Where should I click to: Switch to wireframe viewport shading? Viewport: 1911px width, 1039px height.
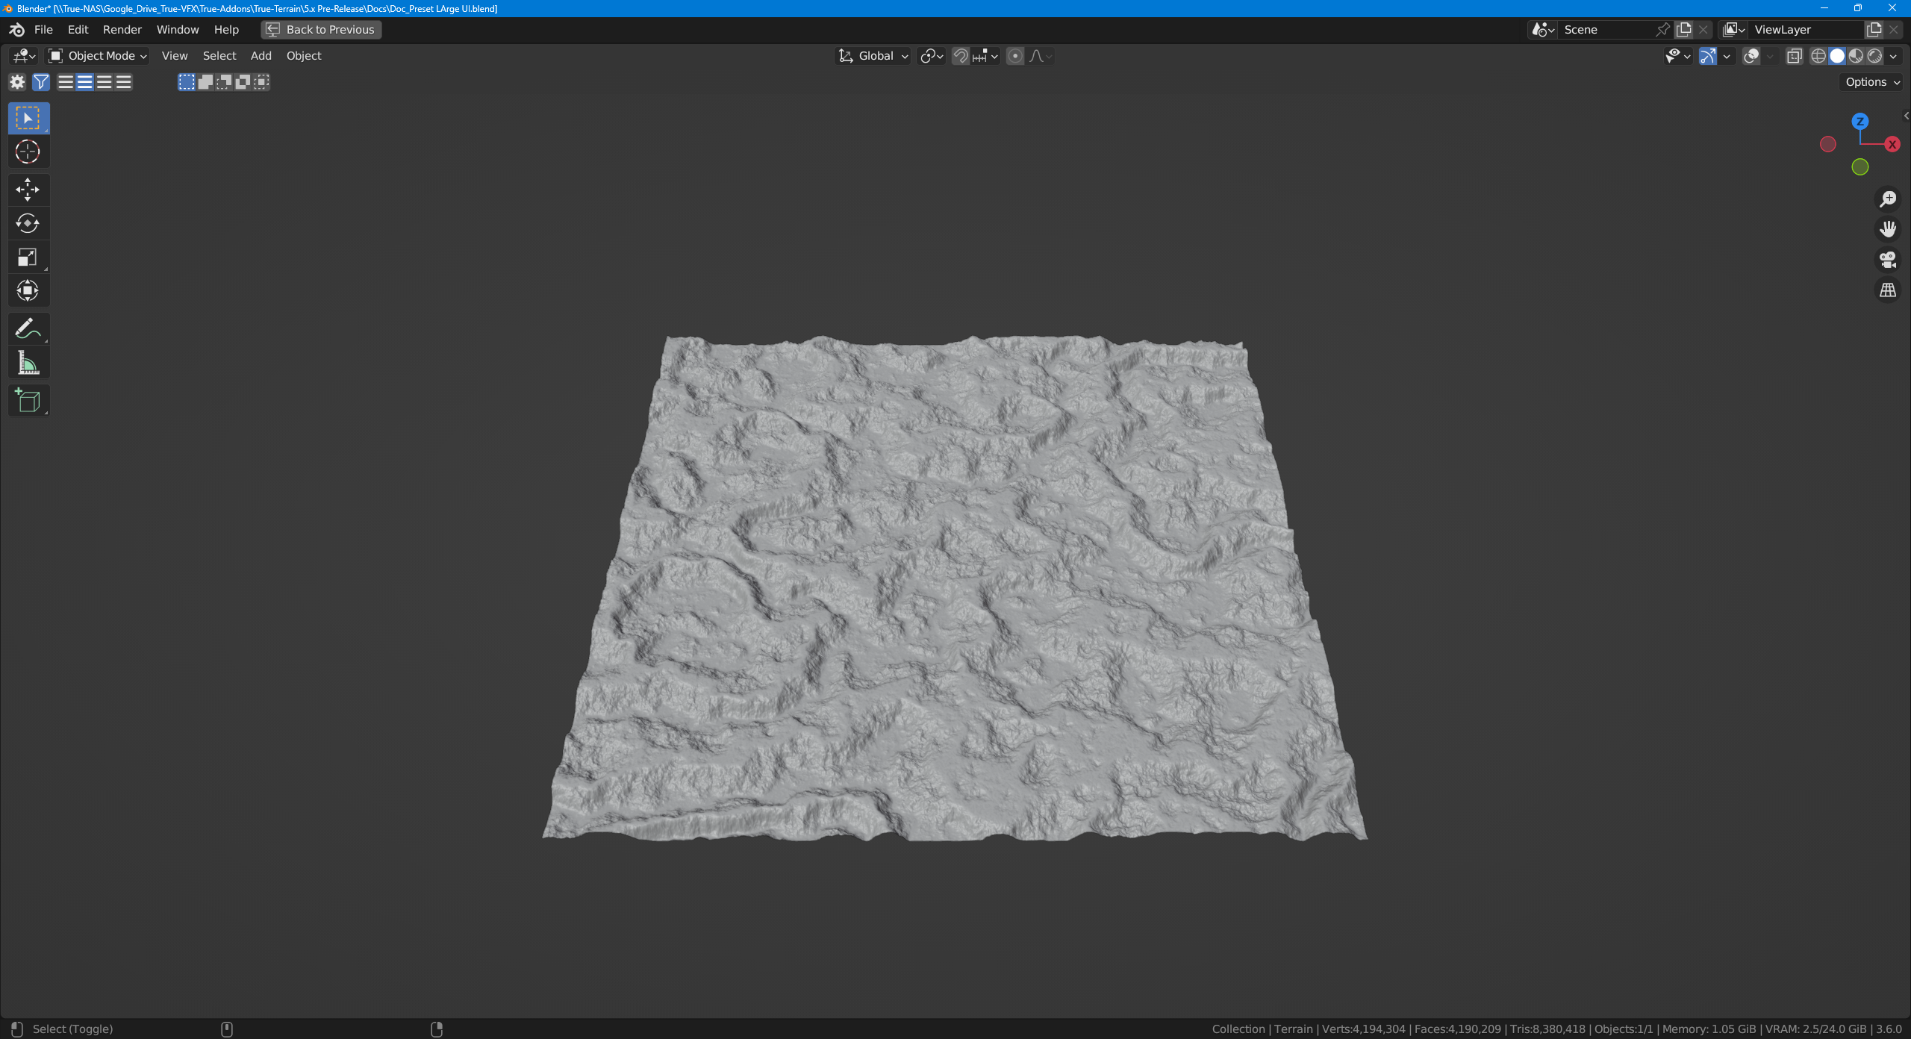click(1818, 56)
